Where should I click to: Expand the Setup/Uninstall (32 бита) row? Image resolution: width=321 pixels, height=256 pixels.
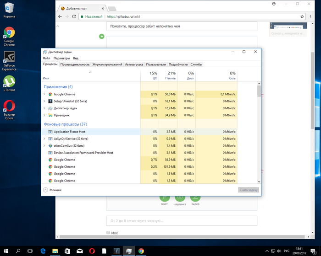pyautogui.click(x=44, y=101)
